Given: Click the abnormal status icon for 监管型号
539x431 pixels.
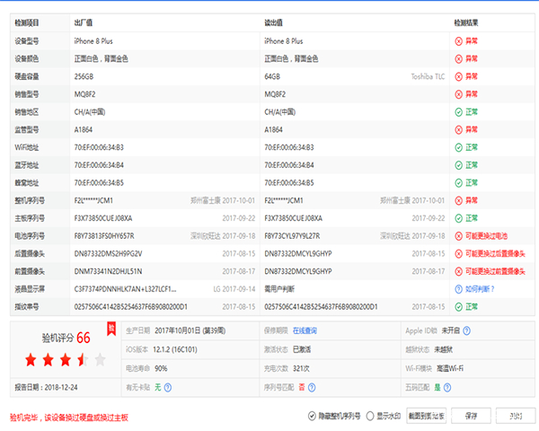Looking at the screenshot, I should click(x=458, y=129).
